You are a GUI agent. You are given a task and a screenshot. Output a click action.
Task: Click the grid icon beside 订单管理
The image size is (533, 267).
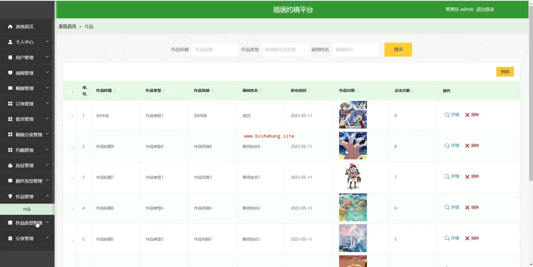coord(10,104)
